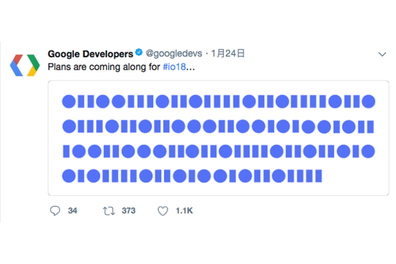This screenshot has width=396, height=264.
Task: Click the tweet text "Plans are coming along for"
Action: pyautogui.click(x=104, y=66)
